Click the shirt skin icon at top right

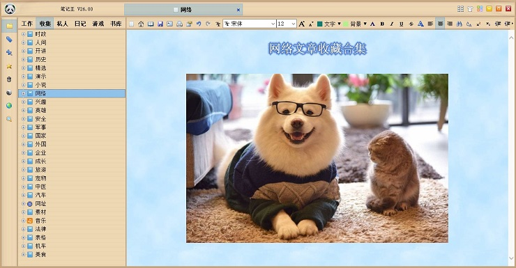[x=470, y=9]
